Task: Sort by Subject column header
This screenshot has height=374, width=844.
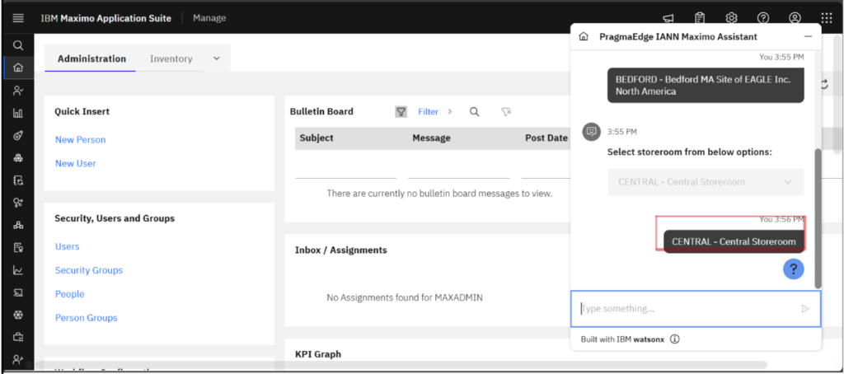Action: pos(316,138)
